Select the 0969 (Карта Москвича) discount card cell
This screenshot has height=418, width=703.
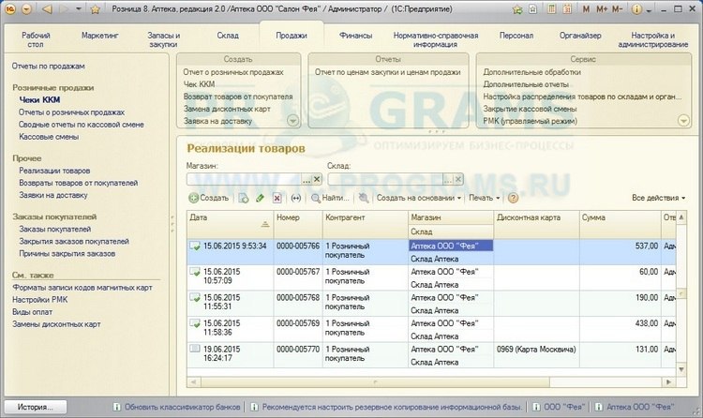(x=536, y=349)
